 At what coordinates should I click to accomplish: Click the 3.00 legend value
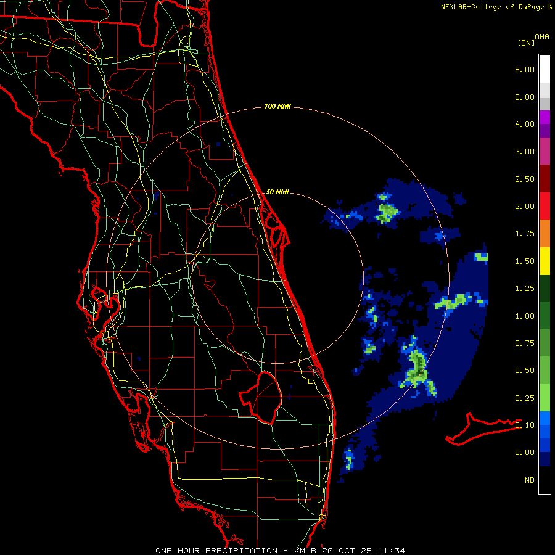[525, 152]
